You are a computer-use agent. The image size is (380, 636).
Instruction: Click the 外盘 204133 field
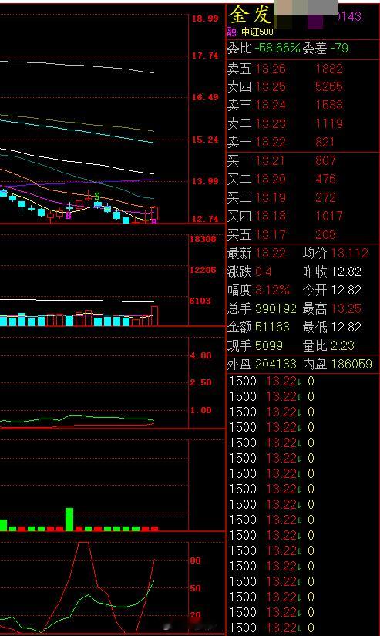pyautogui.click(x=262, y=364)
